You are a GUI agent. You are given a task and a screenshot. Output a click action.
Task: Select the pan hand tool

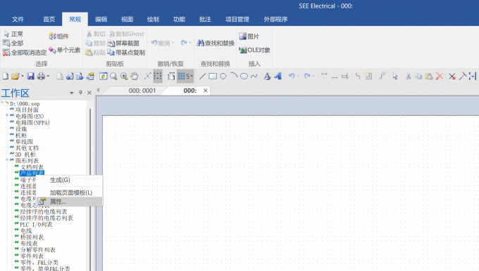[135, 76]
